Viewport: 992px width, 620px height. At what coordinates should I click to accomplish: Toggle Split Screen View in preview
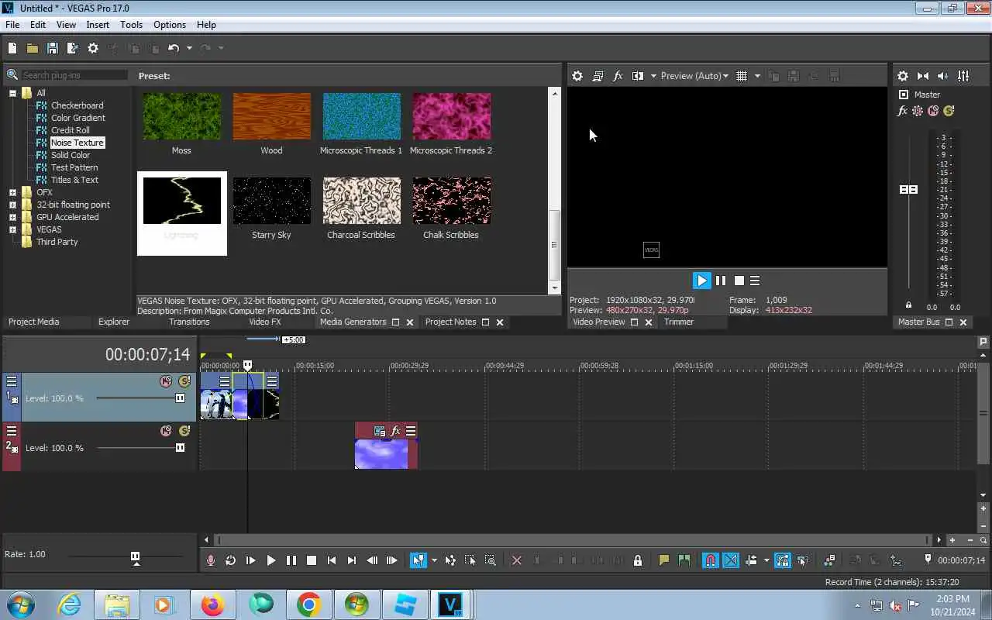[x=638, y=76]
